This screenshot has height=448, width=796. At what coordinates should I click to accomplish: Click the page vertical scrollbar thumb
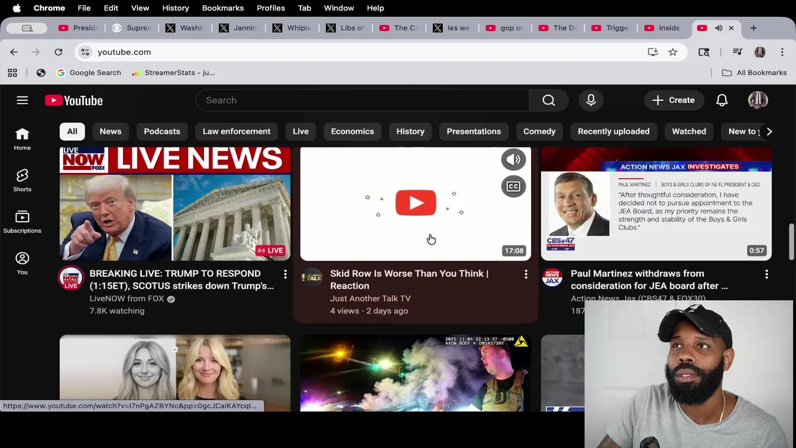(792, 241)
